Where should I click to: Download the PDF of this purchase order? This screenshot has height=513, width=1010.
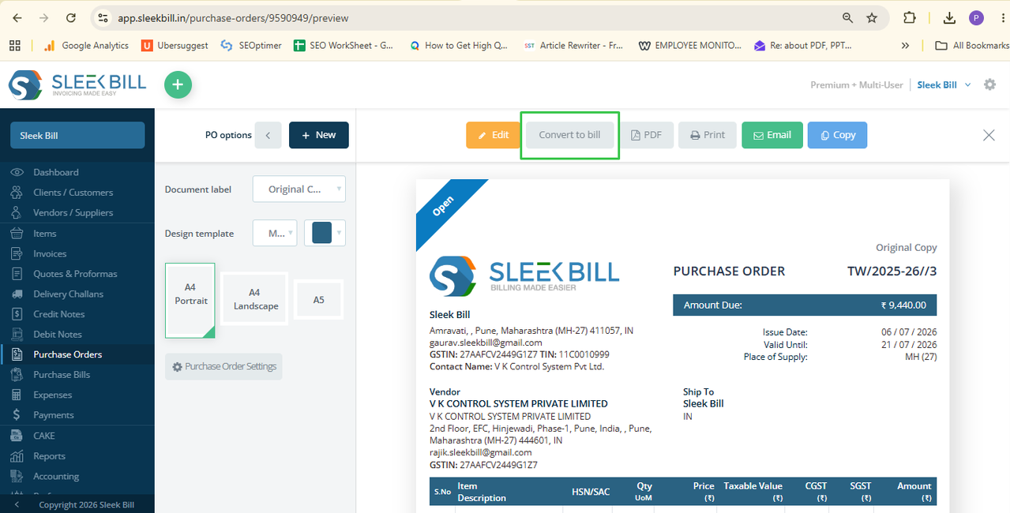[x=646, y=135]
